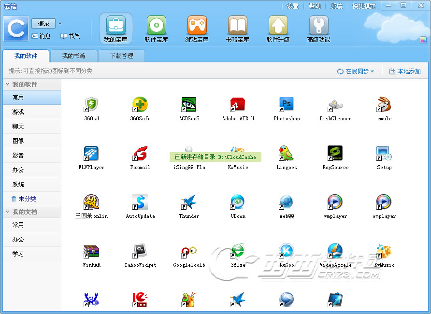The width and height of the screenshot is (431, 314).
Task: Select the 游戏 category in sidebar
Action: [18, 112]
